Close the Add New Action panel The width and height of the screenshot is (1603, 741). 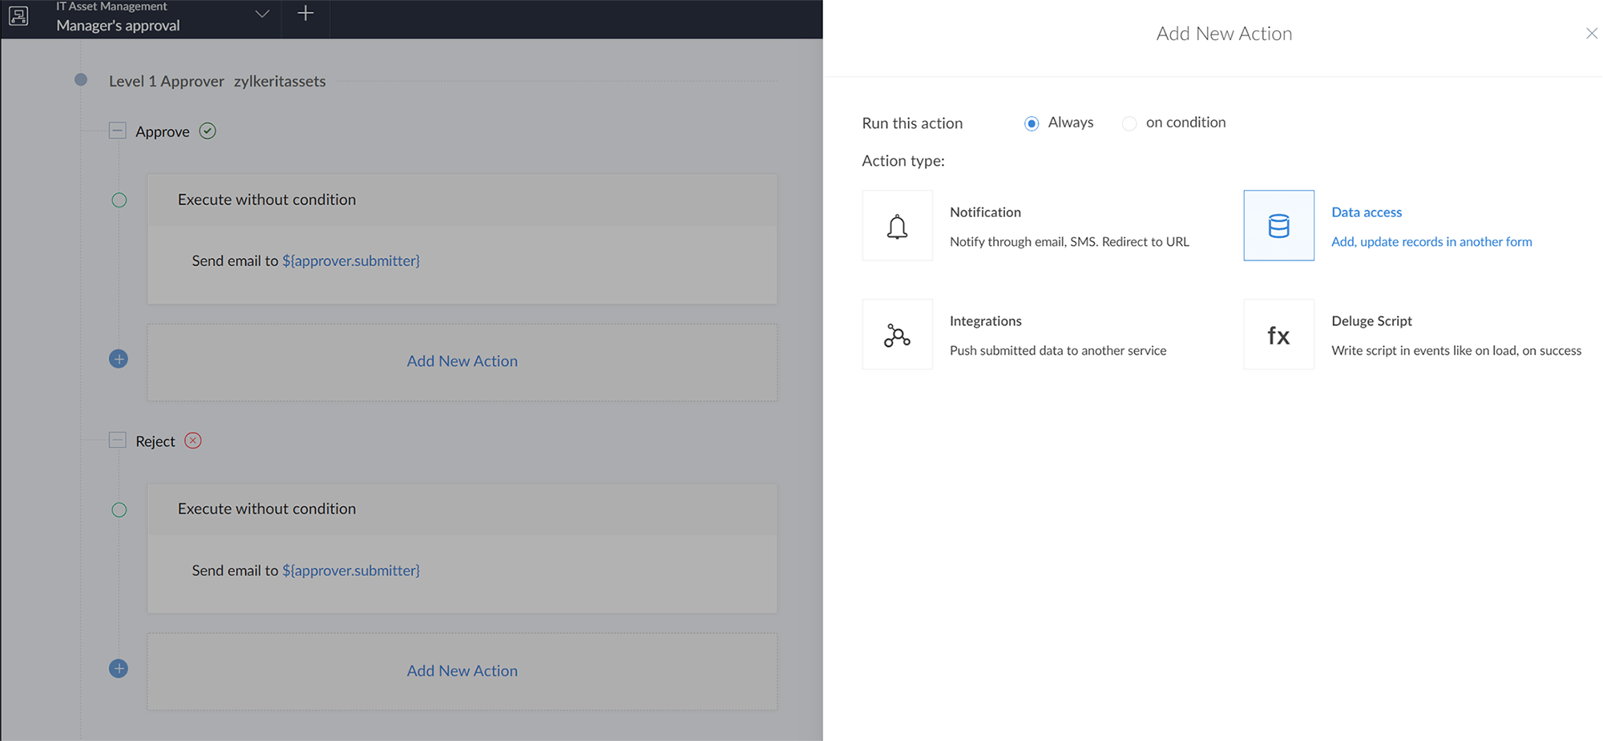(x=1592, y=33)
